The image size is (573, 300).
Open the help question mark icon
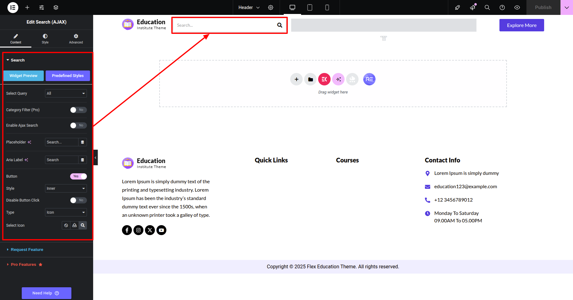tap(502, 7)
